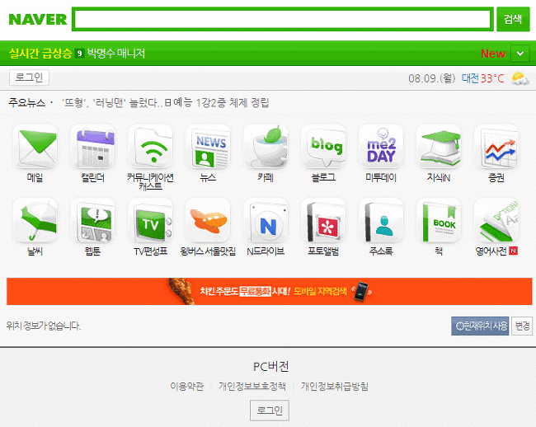The width and height of the screenshot is (536, 427).
Task: Open the 책 BOOK icon
Action: click(x=439, y=222)
